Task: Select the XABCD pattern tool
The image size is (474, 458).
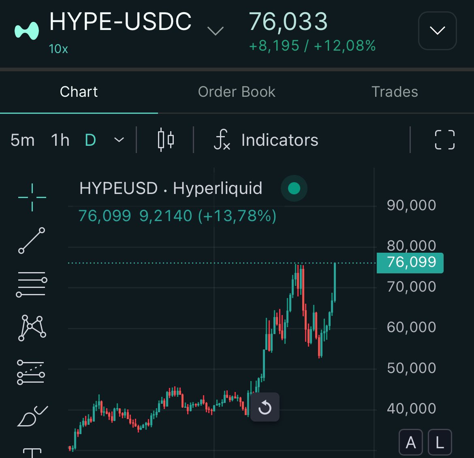Action: pos(32,328)
